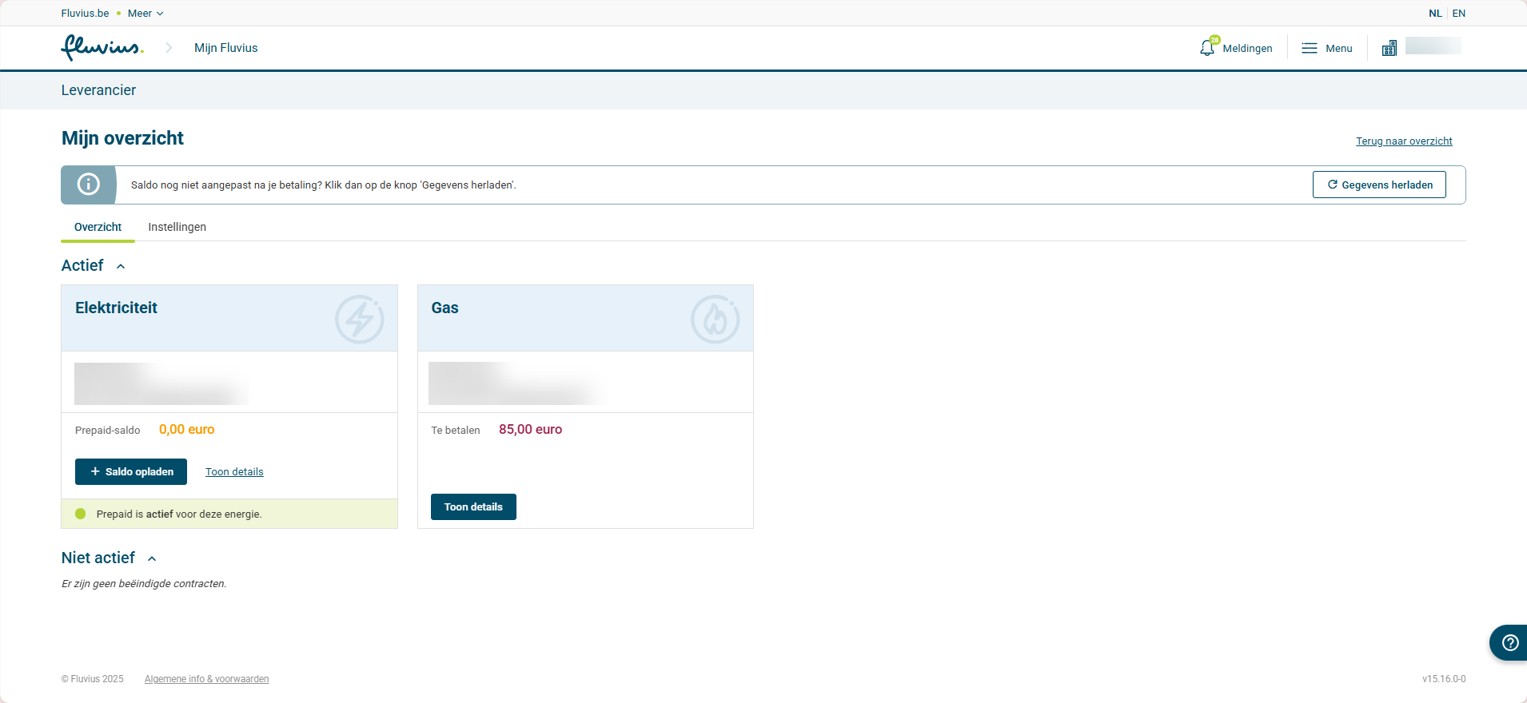Expand the Meer dropdown
This screenshot has height=703, width=1527.
click(146, 14)
